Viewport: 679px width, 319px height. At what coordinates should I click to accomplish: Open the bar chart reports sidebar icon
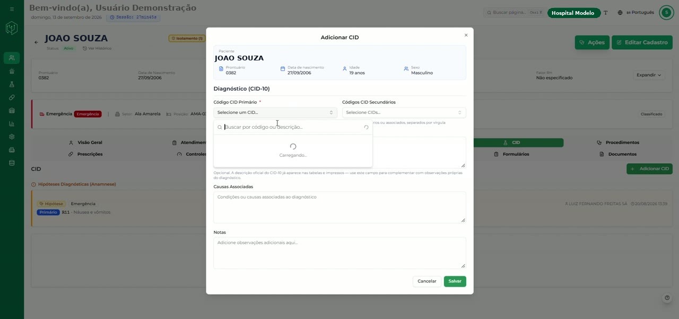tap(12, 123)
